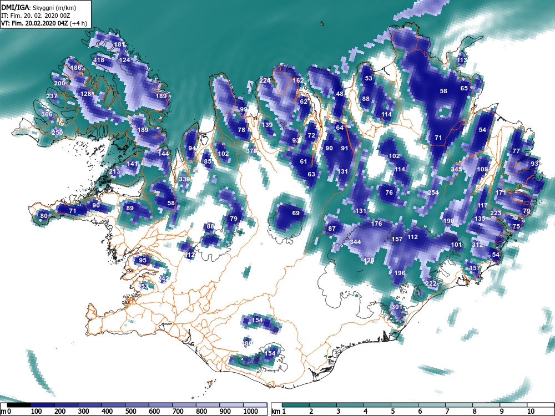
Task: Click visibility value 224
Action: tap(265, 80)
